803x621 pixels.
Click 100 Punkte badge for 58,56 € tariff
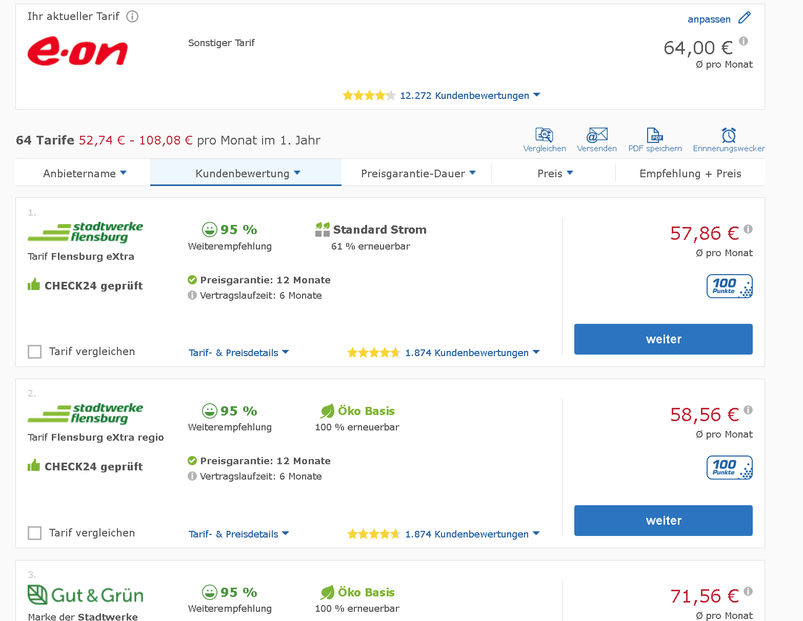(x=729, y=467)
